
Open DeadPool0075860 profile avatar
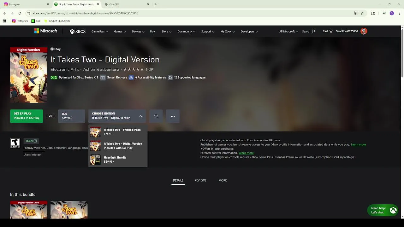click(364, 31)
